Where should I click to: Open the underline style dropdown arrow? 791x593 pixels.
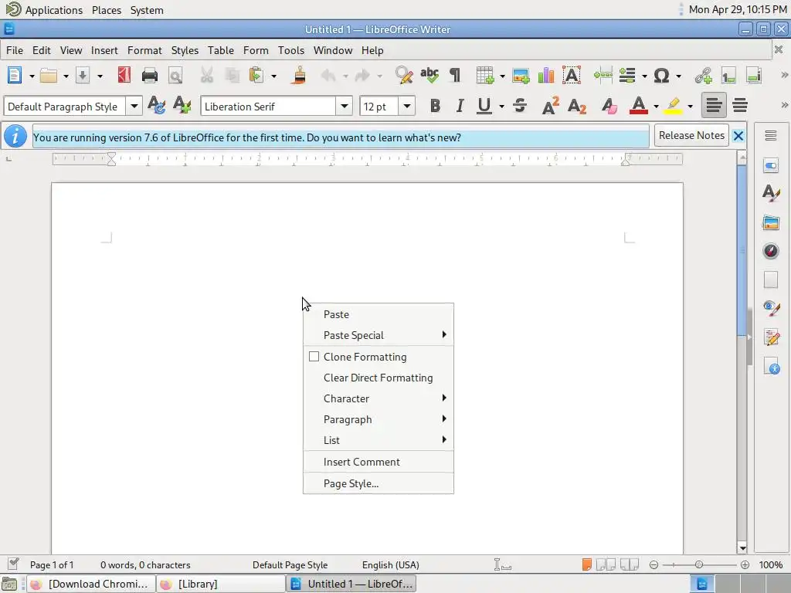501,107
